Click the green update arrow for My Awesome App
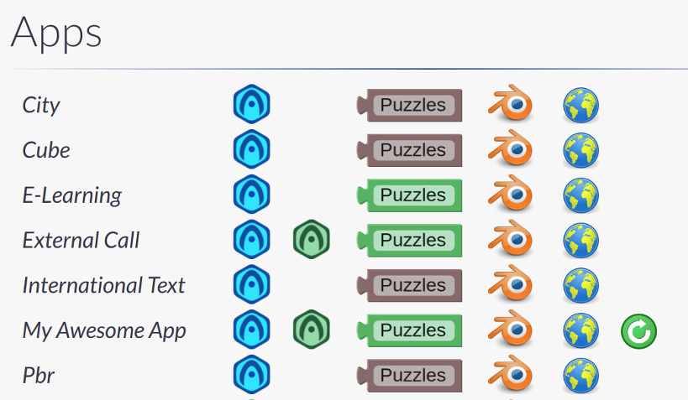688x400 pixels. 638,331
